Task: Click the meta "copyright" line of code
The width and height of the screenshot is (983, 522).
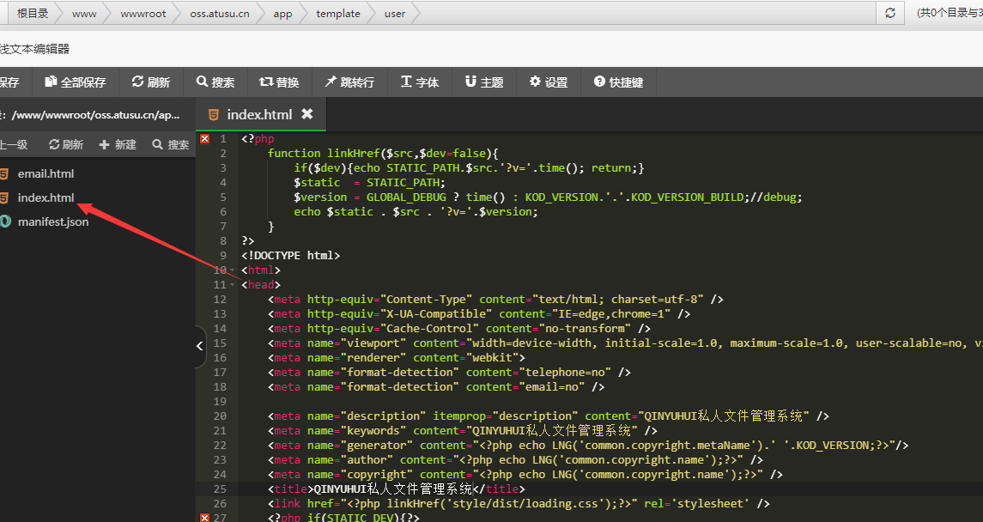Action: point(525,475)
